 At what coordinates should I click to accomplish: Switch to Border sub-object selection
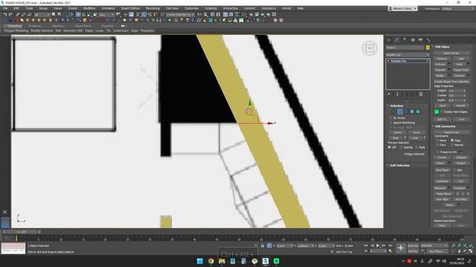pyautogui.click(x=406, y=112)
